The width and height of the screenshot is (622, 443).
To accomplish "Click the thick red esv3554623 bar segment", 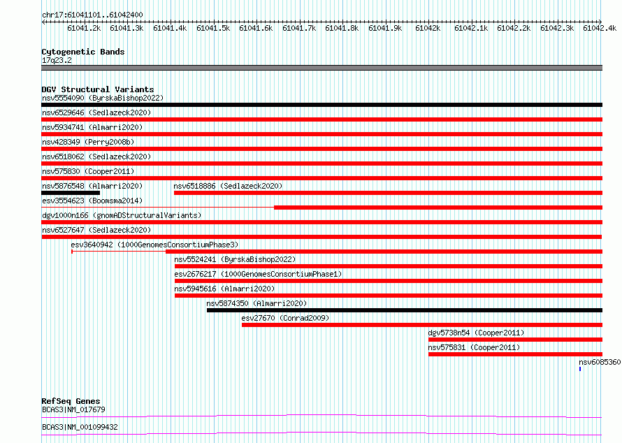I will point(438,208).
